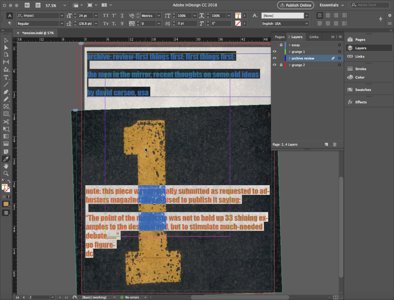Switch to the Pages panel tab
394x300 pixels.
280,37
